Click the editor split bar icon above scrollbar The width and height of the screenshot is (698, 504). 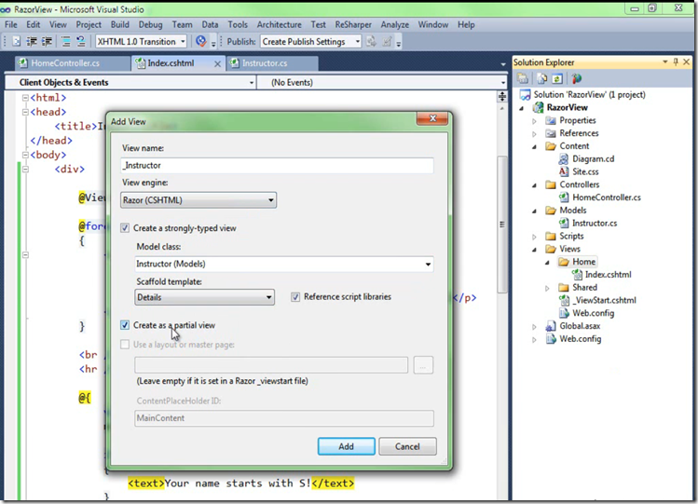(502, 97)
